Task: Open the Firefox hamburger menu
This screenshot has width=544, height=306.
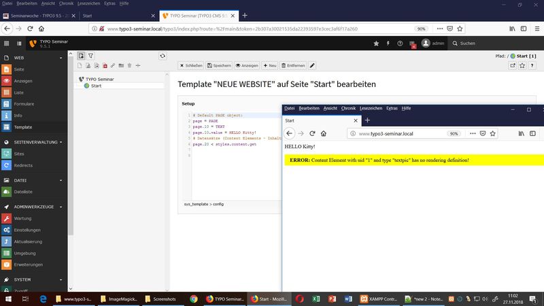Action: click(537, 29)
